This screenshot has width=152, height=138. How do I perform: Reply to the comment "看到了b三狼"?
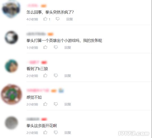click(68, 76)
